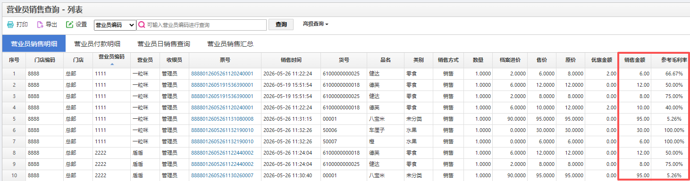The width and height of the screenshot is (690, 181).
Task: Click the 档案进价 column header
Action: click(510, 60)
